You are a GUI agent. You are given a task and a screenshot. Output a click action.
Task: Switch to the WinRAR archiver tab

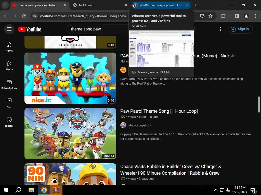[161, 5]
